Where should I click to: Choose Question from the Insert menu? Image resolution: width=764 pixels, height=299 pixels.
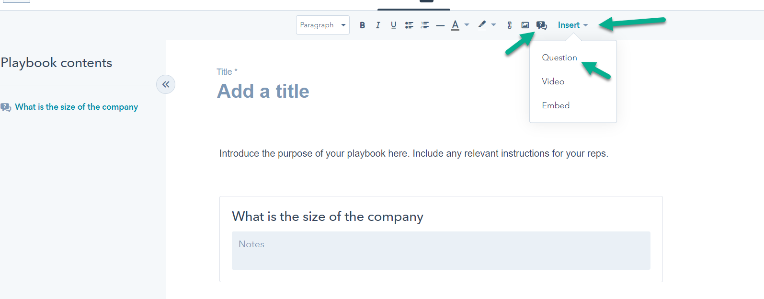(559, 57)
